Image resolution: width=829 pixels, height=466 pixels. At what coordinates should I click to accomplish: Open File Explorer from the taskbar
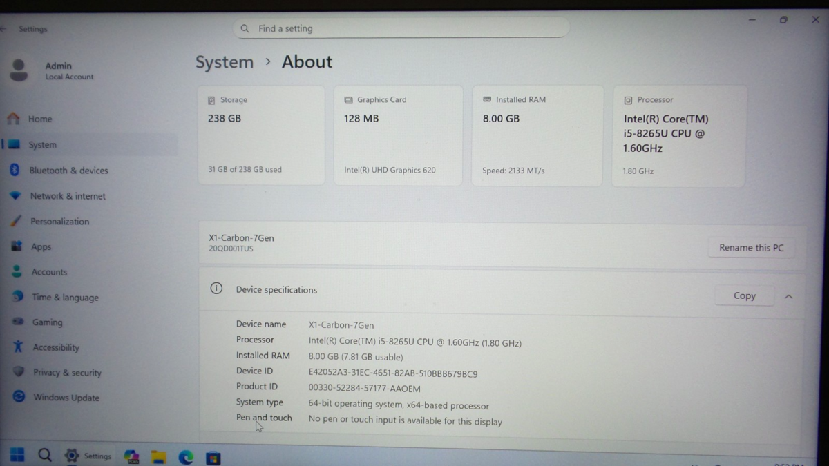pos(159,456)
